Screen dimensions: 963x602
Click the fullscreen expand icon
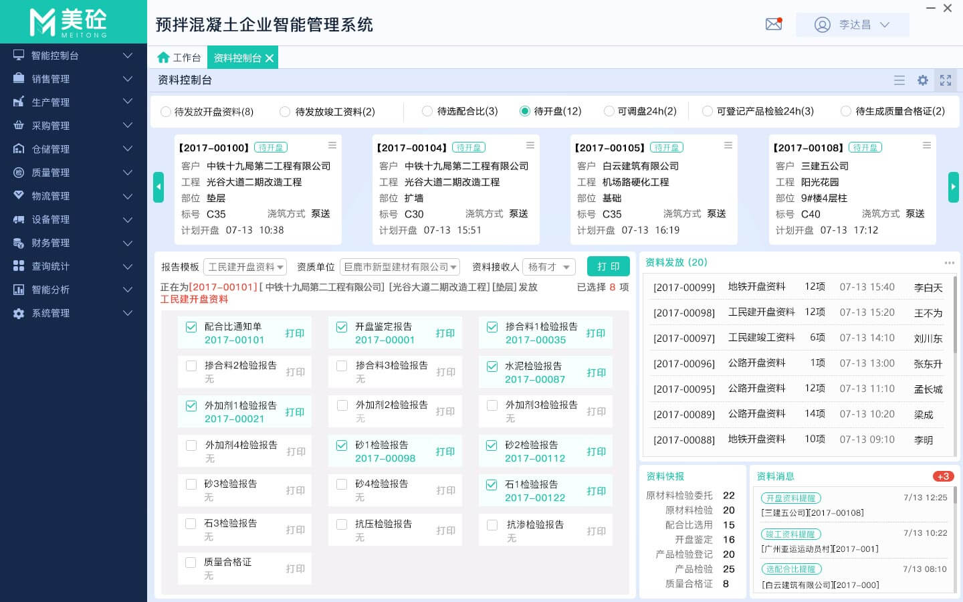click(x=946, y=80)
